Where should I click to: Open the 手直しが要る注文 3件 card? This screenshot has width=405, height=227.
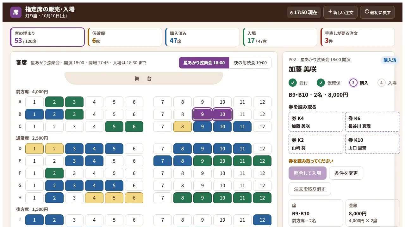358,37
